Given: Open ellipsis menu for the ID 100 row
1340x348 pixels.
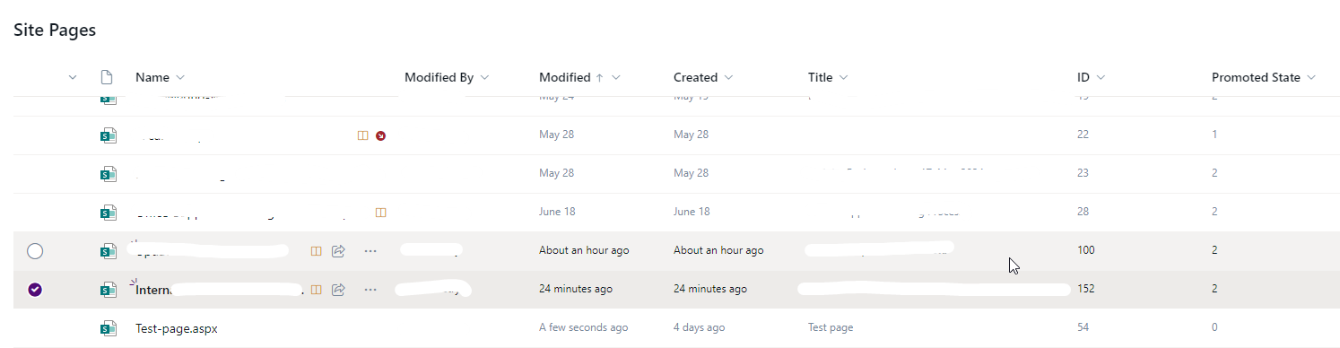Looking at the screenshot, I should tap(370, 251).
